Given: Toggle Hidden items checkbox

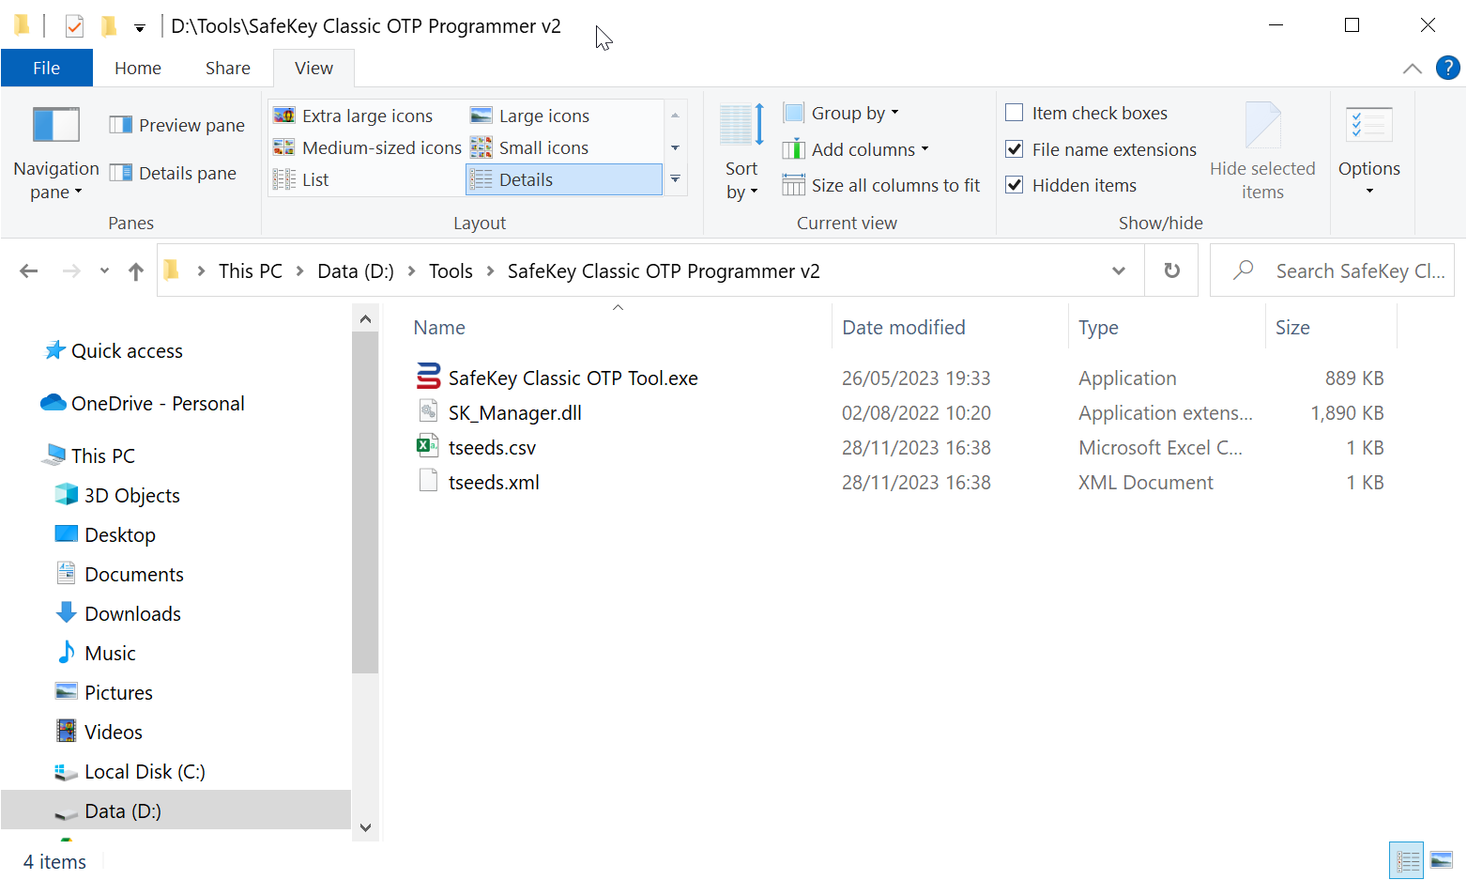Looking at the screenshot, I should tap(1015, 185).
